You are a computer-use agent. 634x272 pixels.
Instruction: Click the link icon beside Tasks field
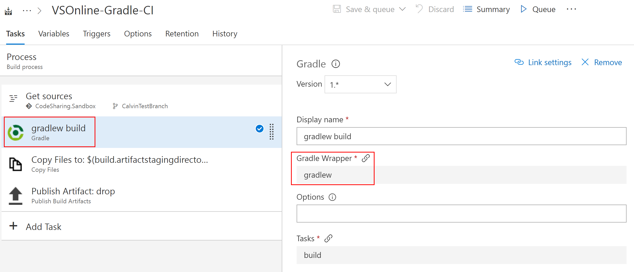point(328,238)
